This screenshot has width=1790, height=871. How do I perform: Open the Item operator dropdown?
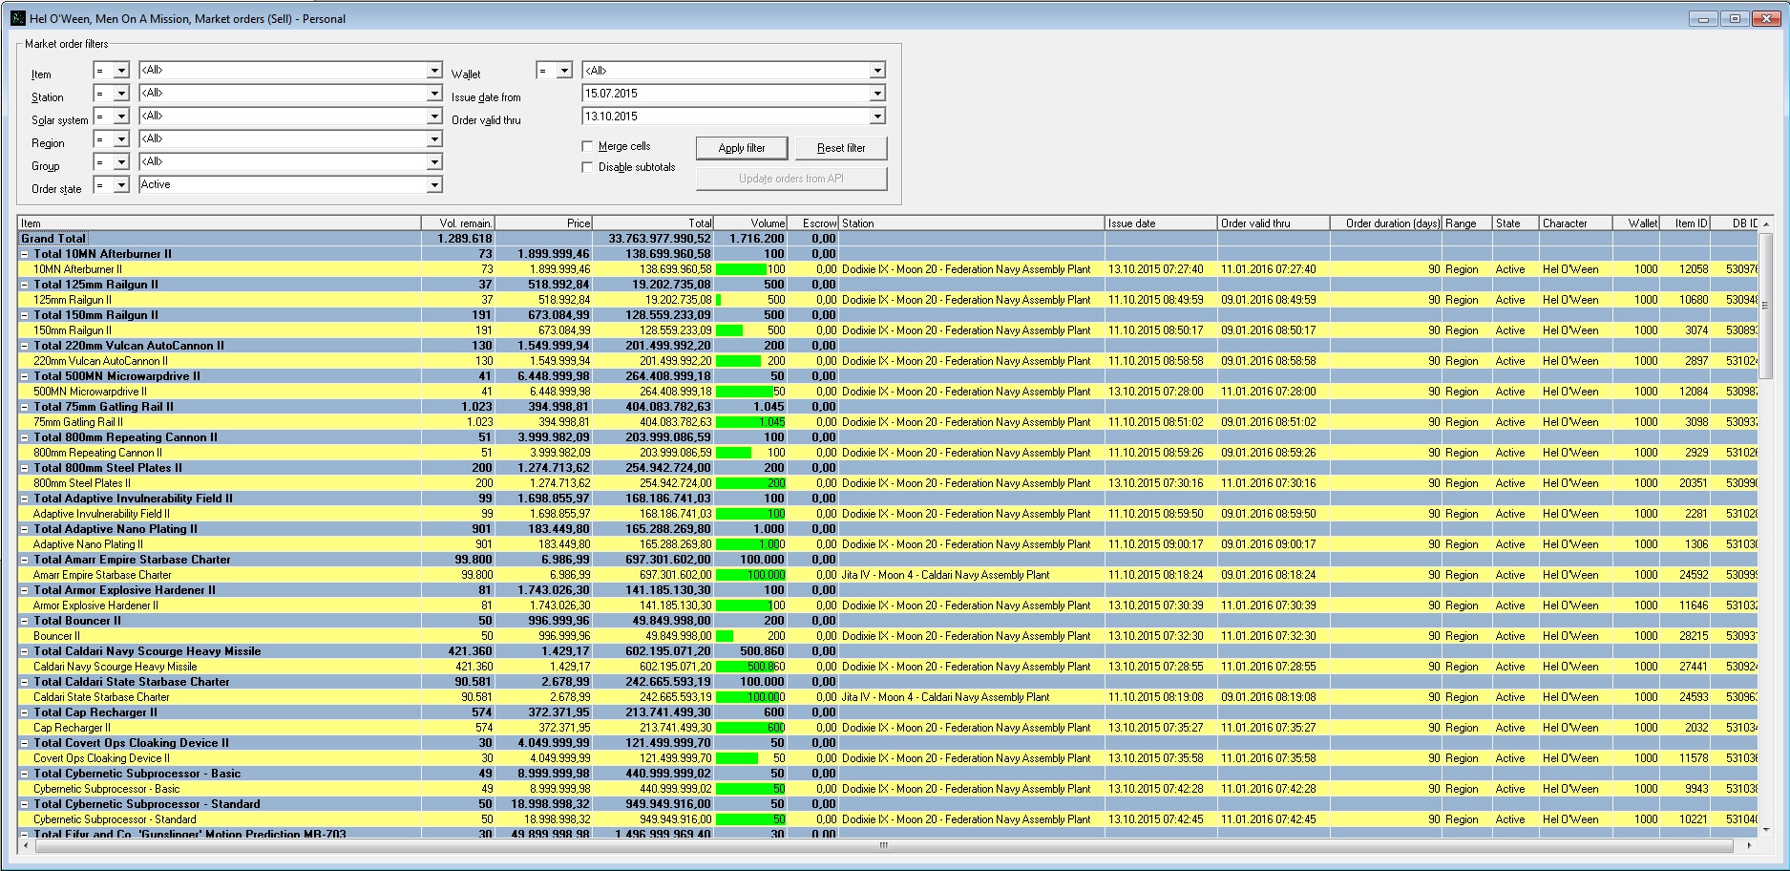pyautogui.click(x=121, y=71)
